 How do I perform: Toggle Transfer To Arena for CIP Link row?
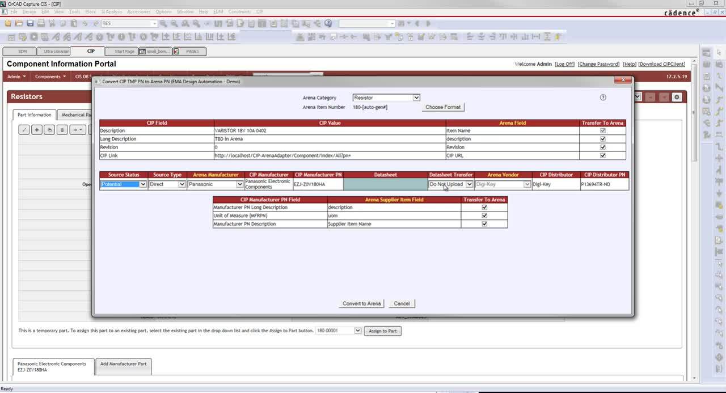coord(603,155)
